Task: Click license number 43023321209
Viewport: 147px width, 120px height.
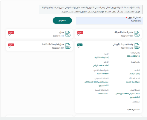Action: click(x=58, y=48)
